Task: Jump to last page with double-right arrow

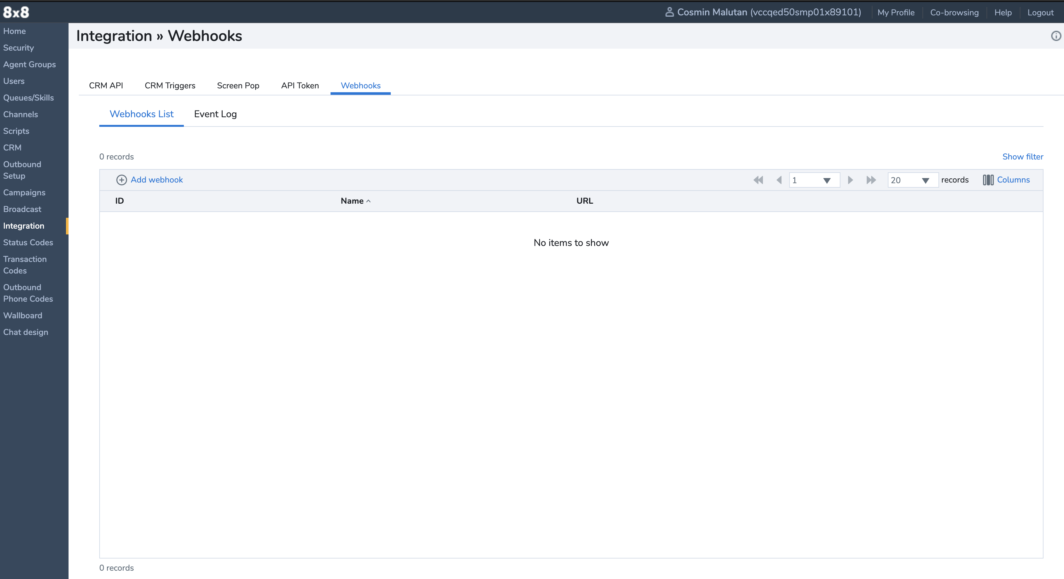Action: click(871, 180)
